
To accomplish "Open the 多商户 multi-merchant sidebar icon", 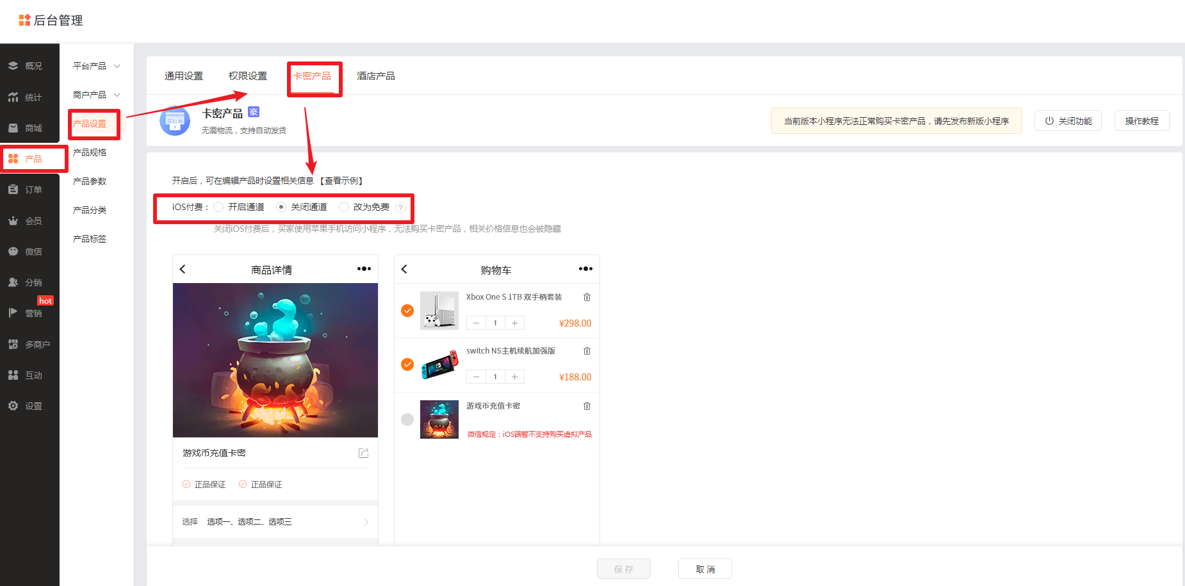I will click(13, 345).
